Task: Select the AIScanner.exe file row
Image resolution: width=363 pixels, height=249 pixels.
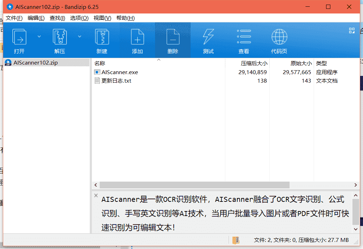Action: 226,72
